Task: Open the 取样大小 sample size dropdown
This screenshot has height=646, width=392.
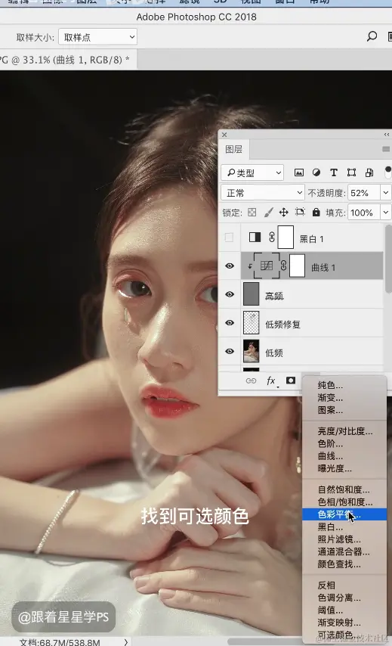Action: coord(98,37)
